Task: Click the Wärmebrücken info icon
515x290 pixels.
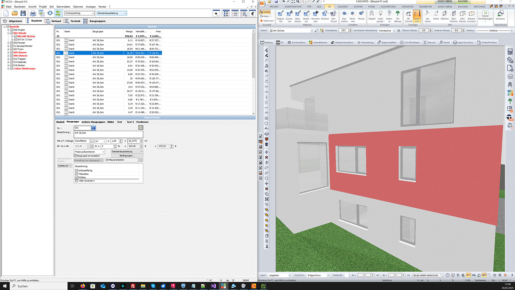Action: pos(471,16)
